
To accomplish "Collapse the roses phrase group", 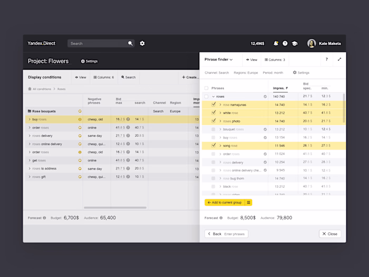I will coord(213,97).
